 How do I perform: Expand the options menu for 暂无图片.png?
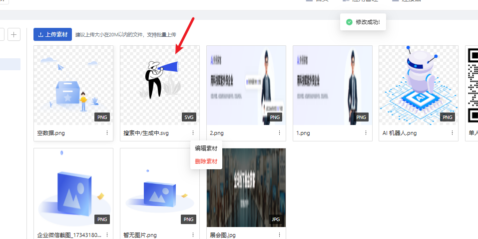tap(193, 235)
